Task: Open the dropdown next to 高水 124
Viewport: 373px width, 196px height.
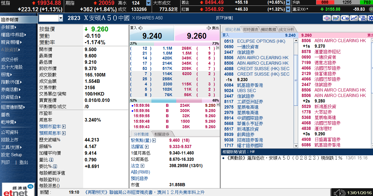Action: 149,3
